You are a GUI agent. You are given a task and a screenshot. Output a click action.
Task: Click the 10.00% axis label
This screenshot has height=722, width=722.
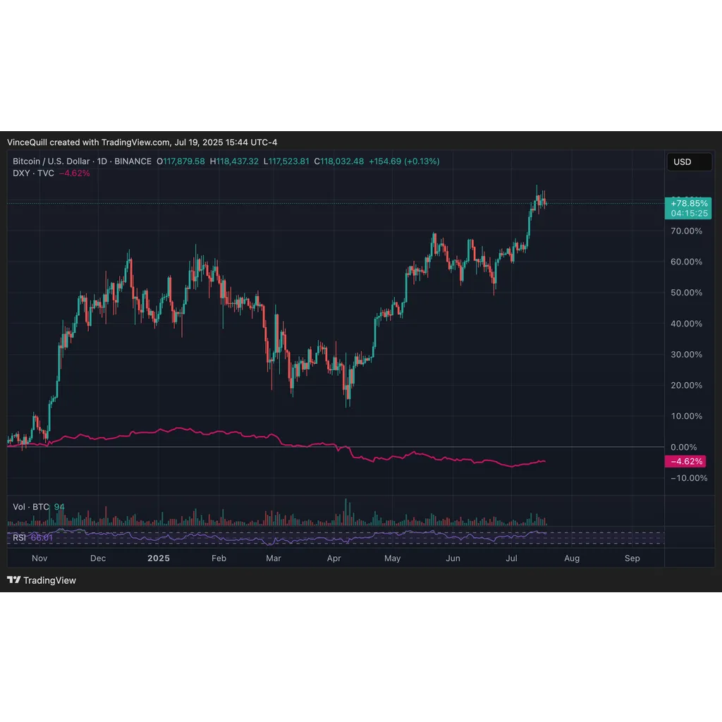tap(686, 416)
